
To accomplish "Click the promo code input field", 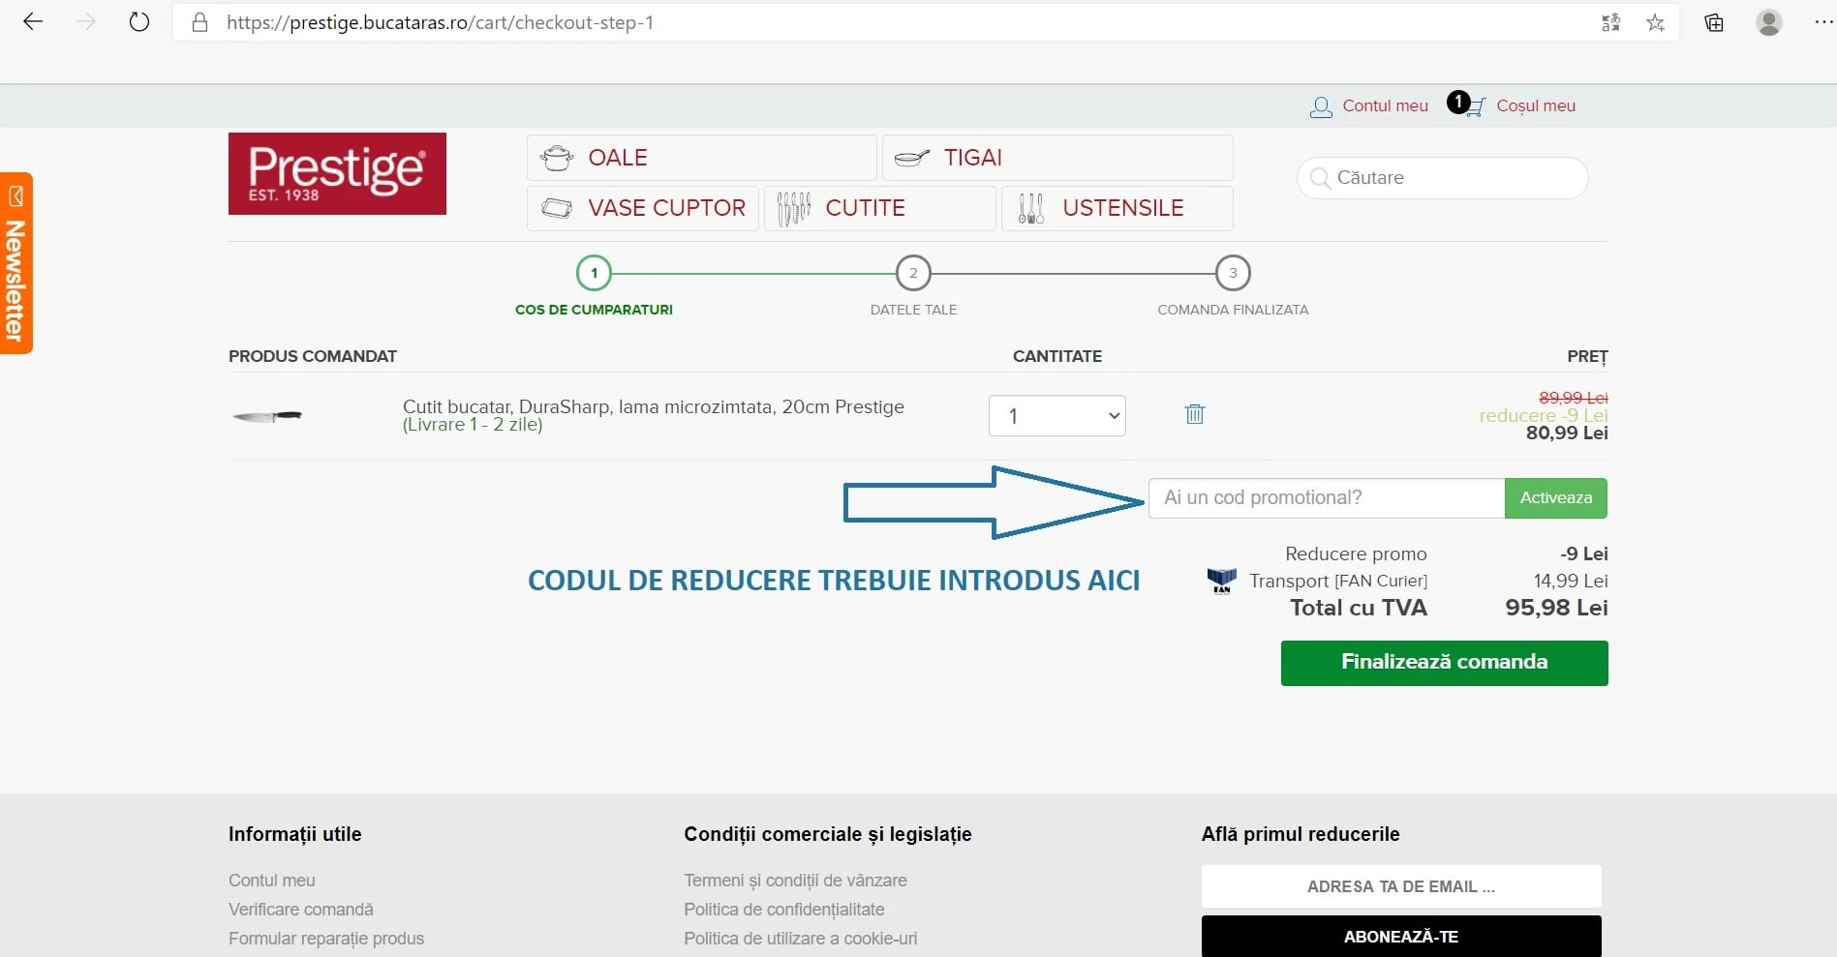I will (x=1327, y=498).
